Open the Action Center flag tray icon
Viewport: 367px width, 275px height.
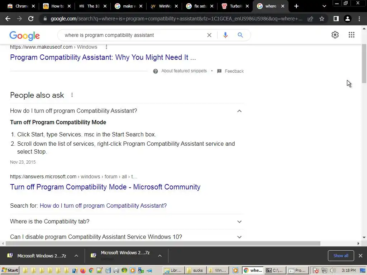point(315,271)
